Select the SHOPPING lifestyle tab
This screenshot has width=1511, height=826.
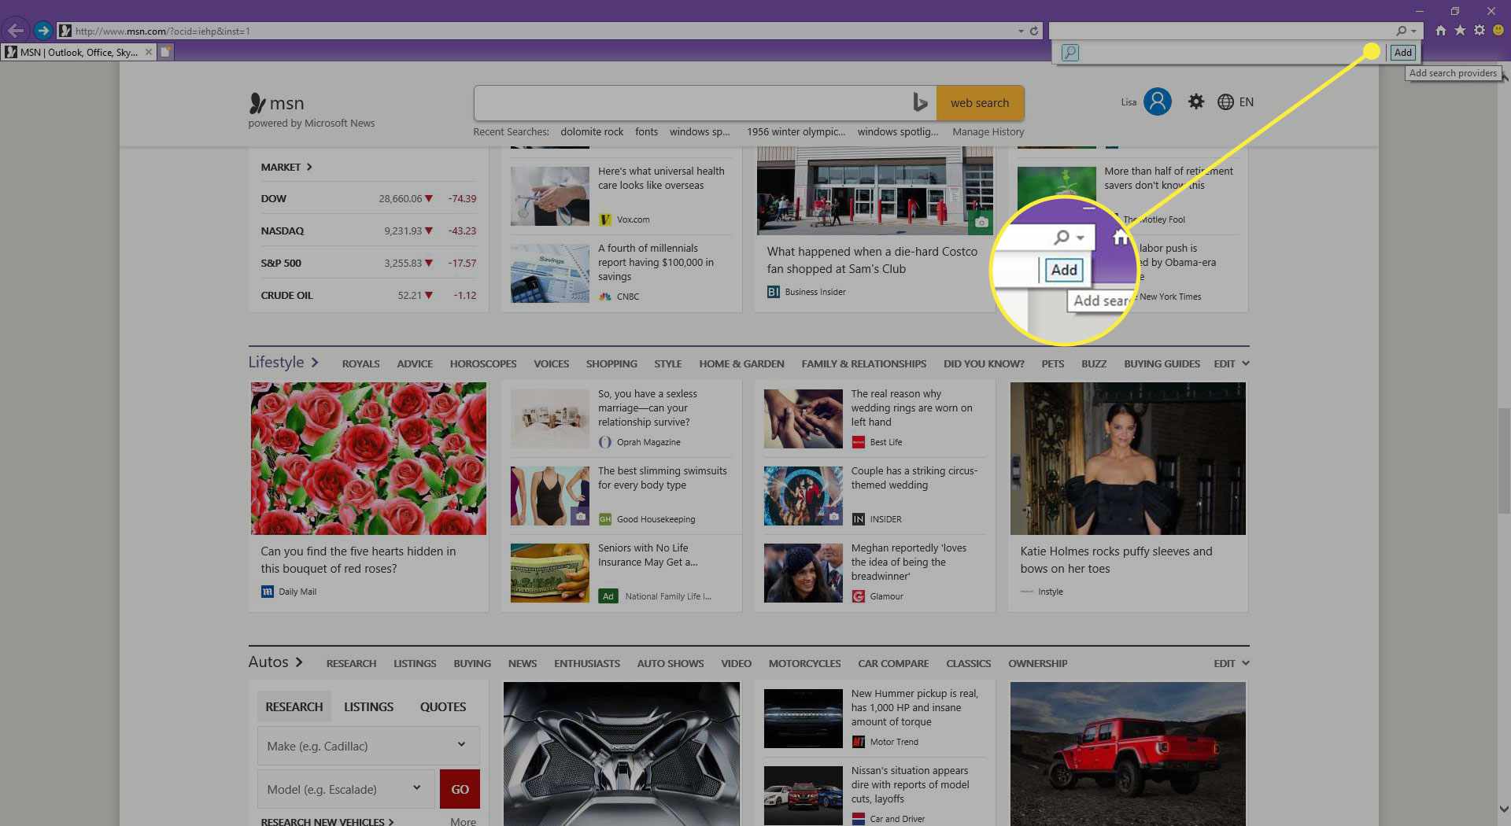point(611,364)
